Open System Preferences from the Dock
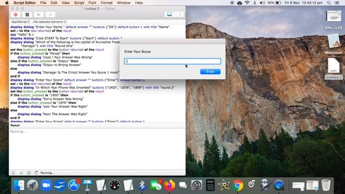Image resolution: width=345 pixels, height=194 pixels. coord(196,185)
